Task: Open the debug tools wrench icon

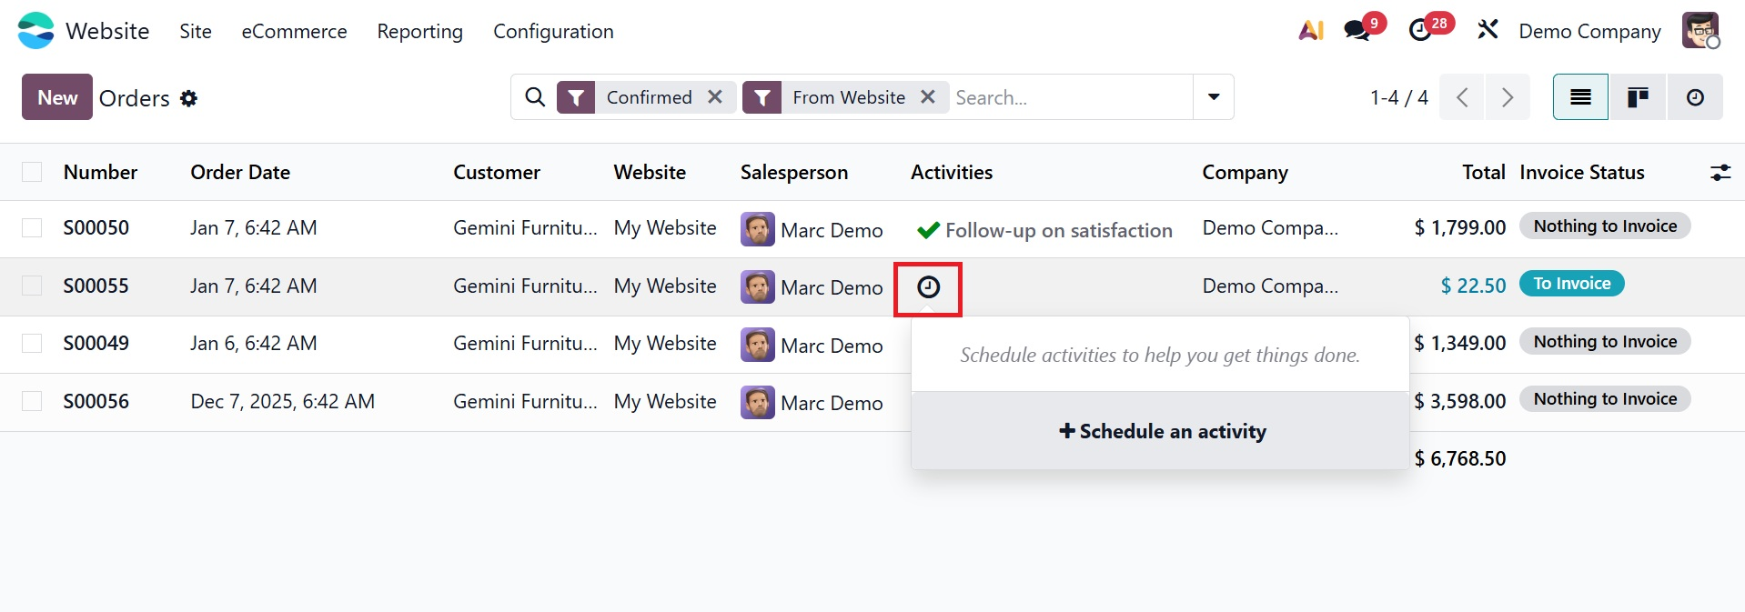Action: pyautogui.click(x=1488, y=31)
